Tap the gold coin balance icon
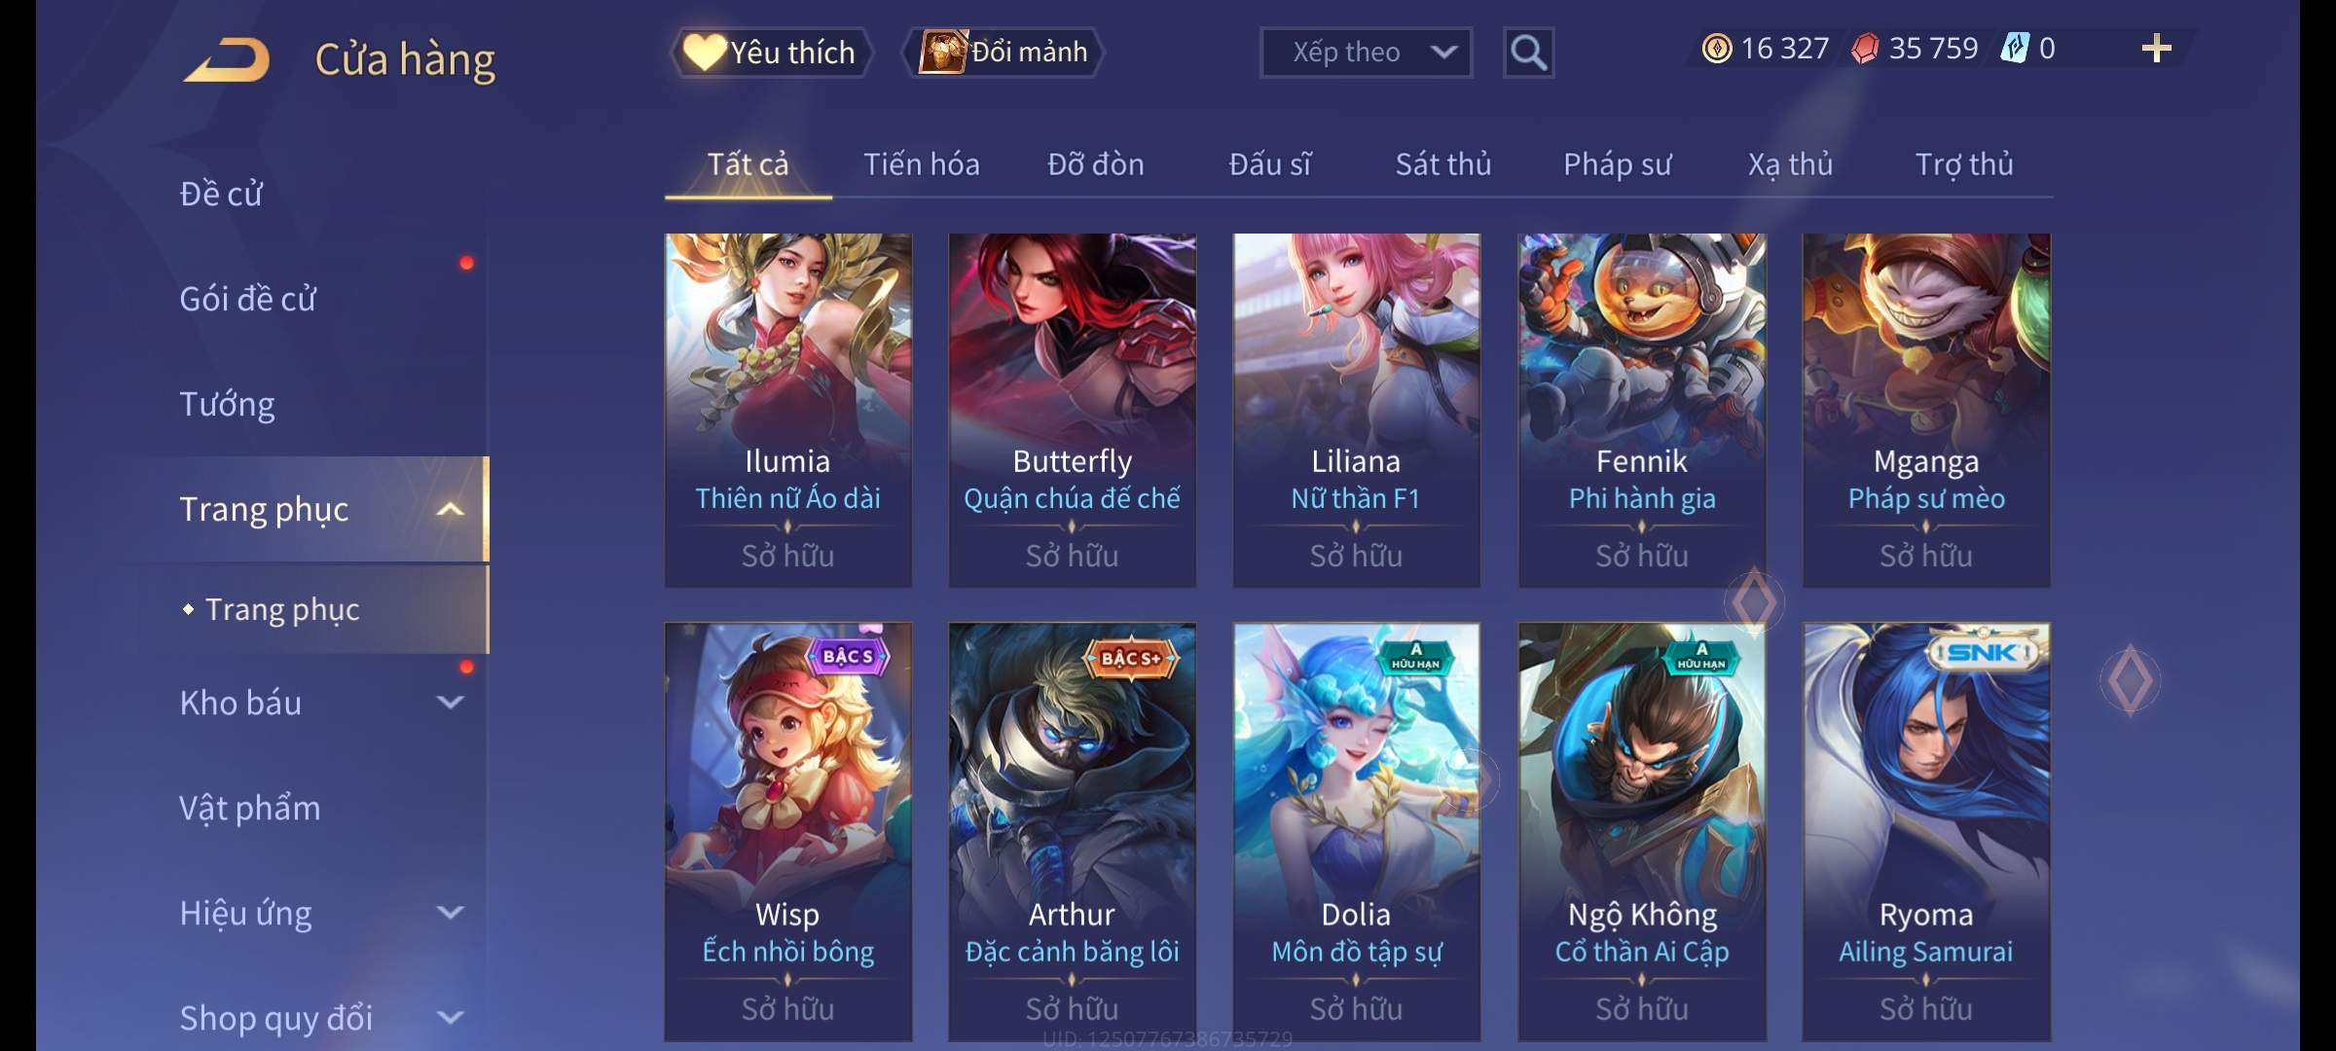2336x1051 pixels. (1716, 49)
